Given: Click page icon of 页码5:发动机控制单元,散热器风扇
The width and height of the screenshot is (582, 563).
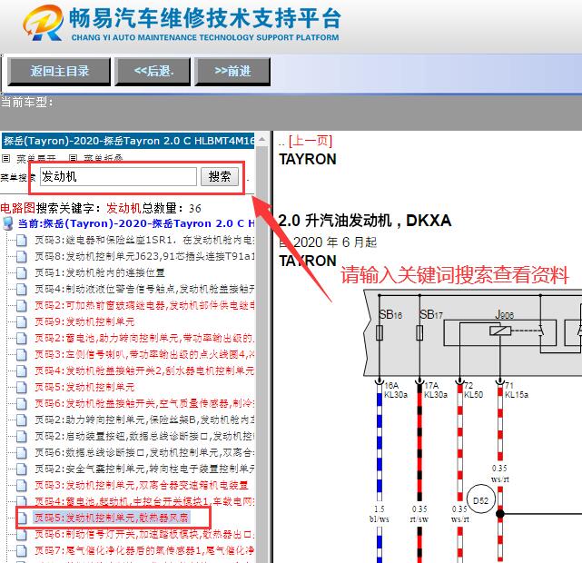Looking at the screenshot, I should (x=22, y=518).
